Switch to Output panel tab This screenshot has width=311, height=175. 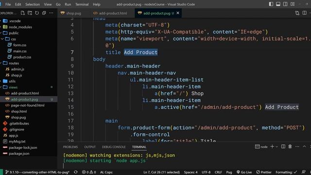pyautogui.click(x=90, y=147)
